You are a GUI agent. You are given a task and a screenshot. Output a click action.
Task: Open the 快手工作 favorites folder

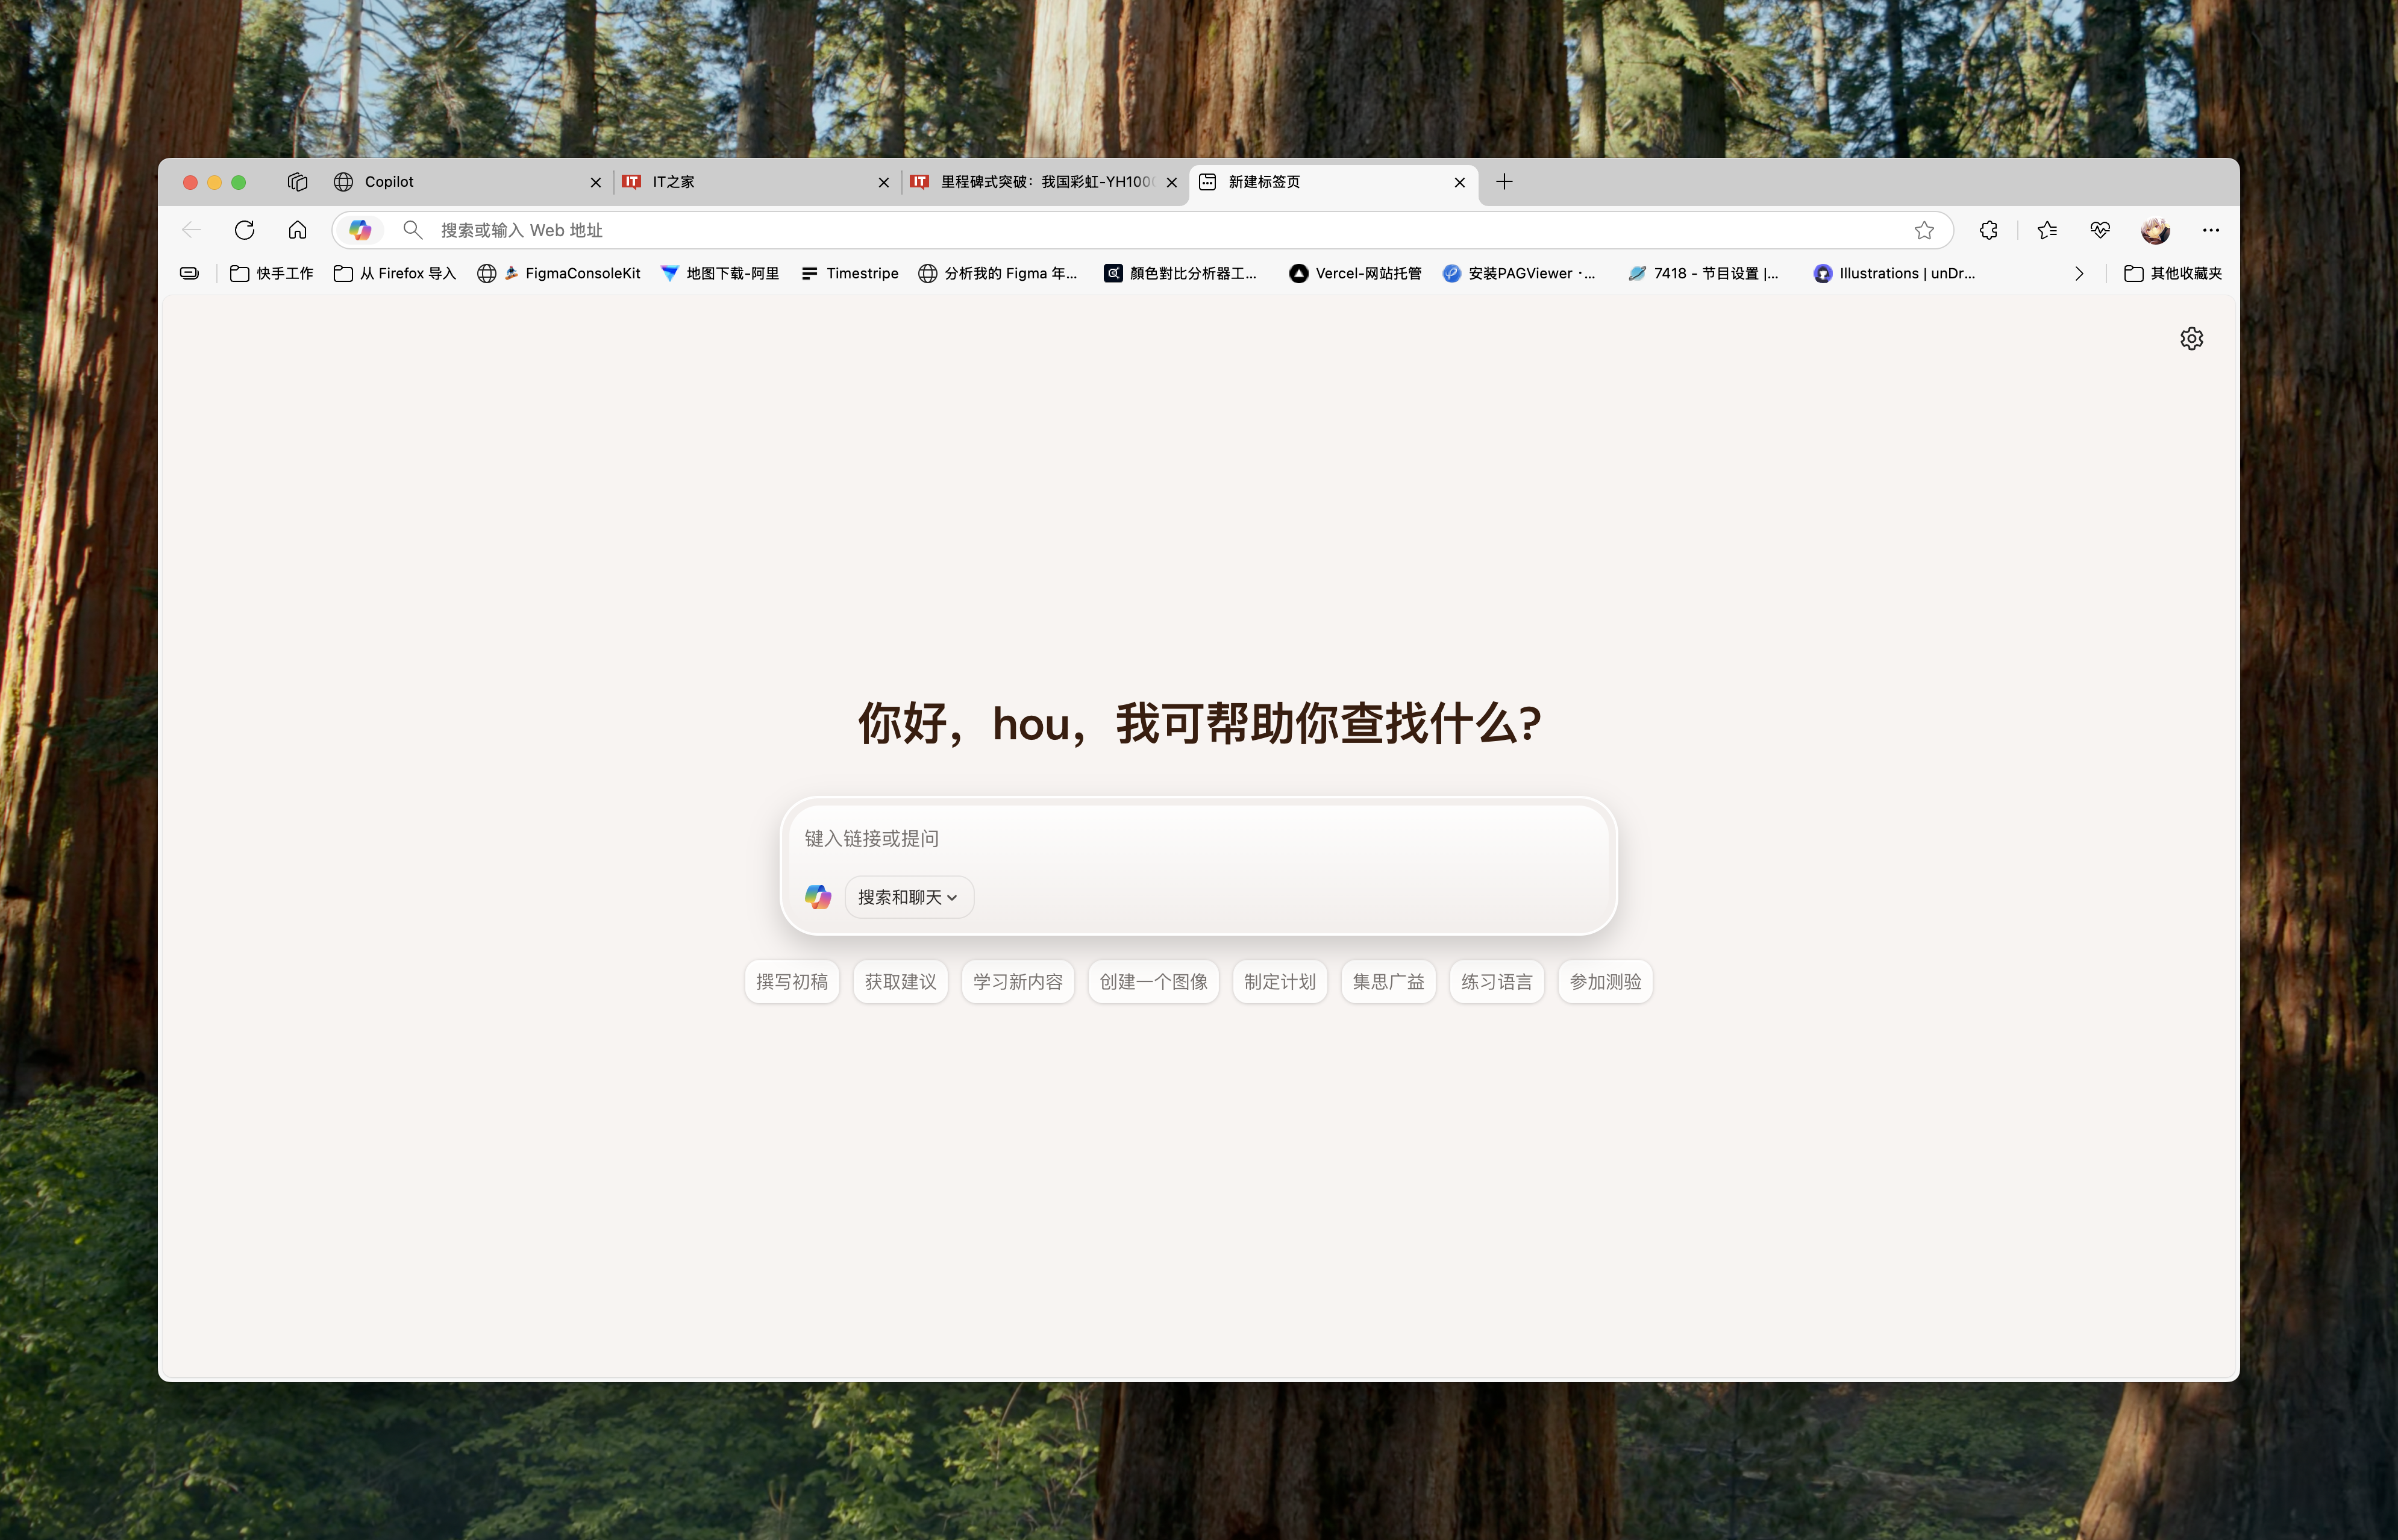[x=272, y=273]
